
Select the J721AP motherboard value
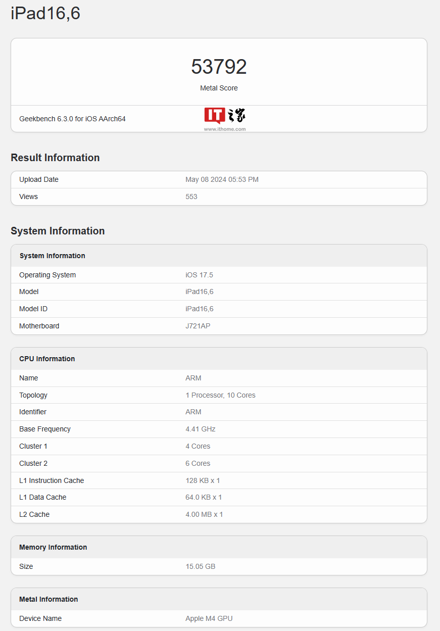pyautogui.click(x=198, y=326)
